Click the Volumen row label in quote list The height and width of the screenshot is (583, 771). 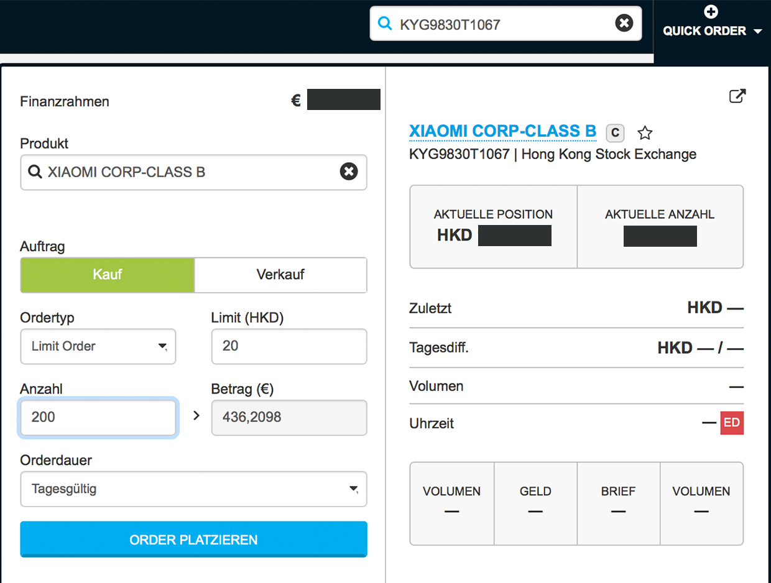point(436,386)
